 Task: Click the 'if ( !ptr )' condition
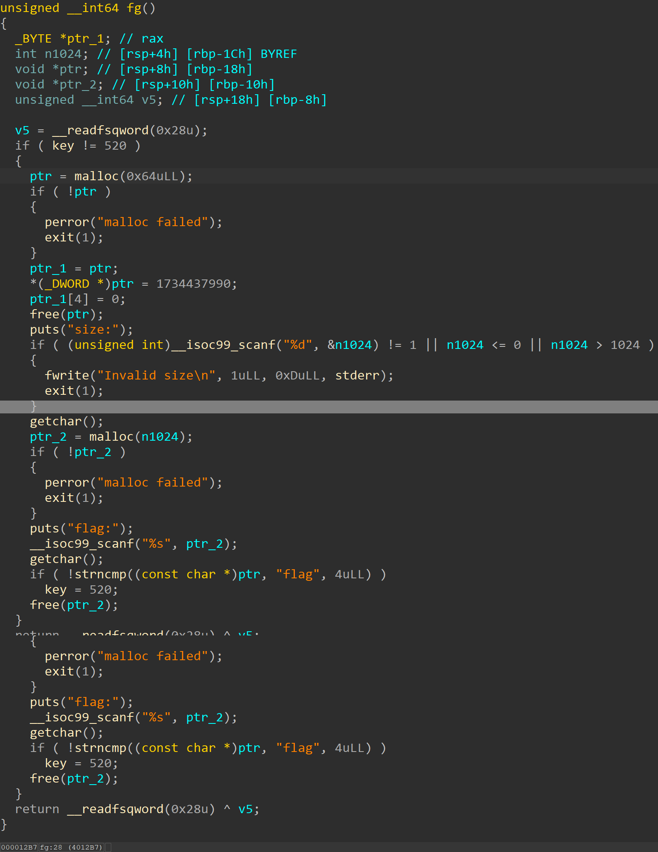pyautogui.click(x=70, y=191)
